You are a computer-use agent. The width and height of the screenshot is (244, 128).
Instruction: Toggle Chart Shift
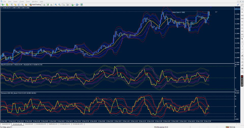tap(68, 5)
